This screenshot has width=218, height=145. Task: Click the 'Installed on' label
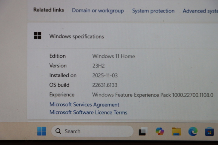[63, 75]
